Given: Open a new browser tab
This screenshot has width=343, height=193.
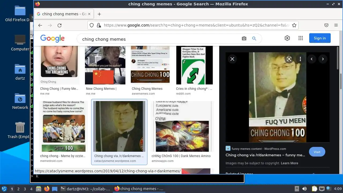Looking at the screenshot, I should tap(99, 14).
